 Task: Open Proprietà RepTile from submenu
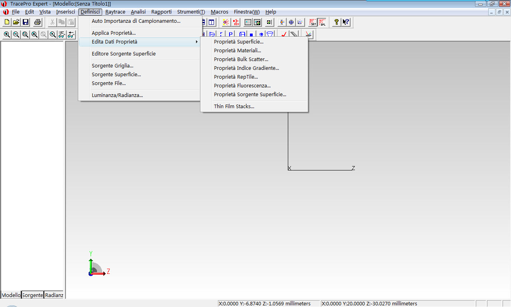(x=254, y=77)
